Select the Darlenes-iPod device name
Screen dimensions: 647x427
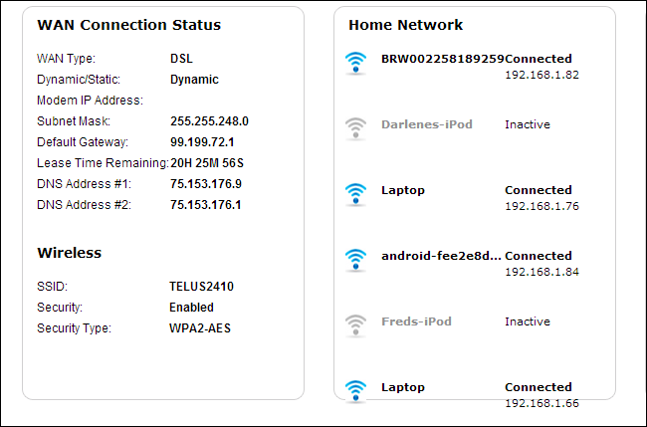click(x=426, y=124)
